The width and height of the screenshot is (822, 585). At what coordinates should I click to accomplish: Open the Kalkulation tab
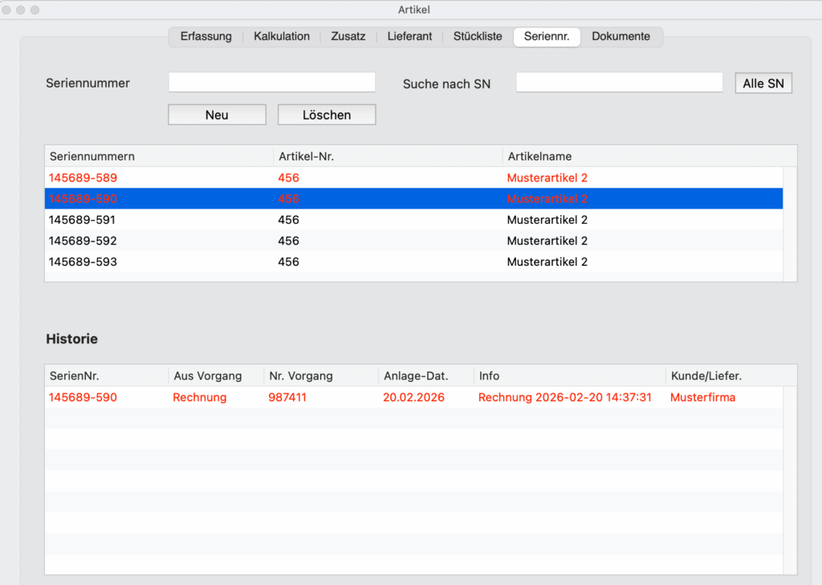coord(281,37)
